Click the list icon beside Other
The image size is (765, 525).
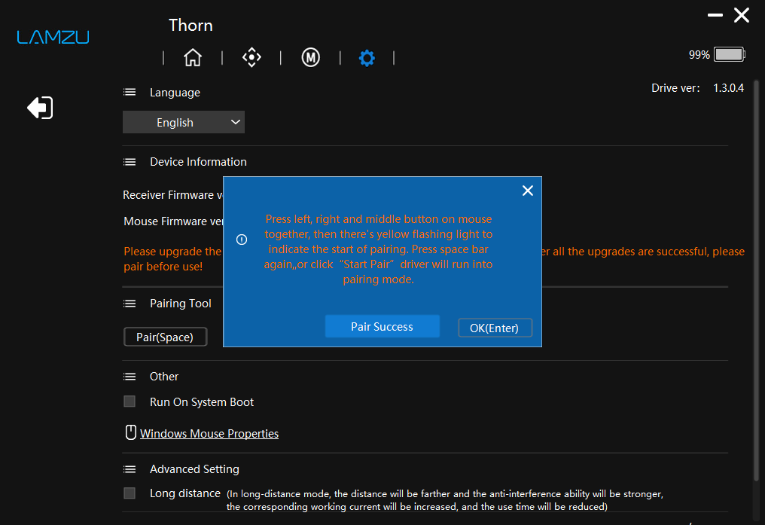point(130,377)
